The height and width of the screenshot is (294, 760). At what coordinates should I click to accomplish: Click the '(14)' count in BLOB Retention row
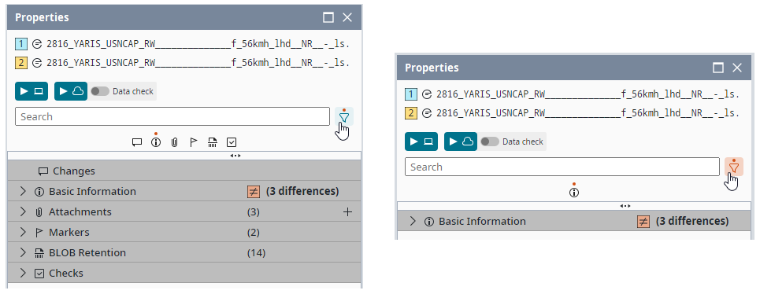click(256, 252)
